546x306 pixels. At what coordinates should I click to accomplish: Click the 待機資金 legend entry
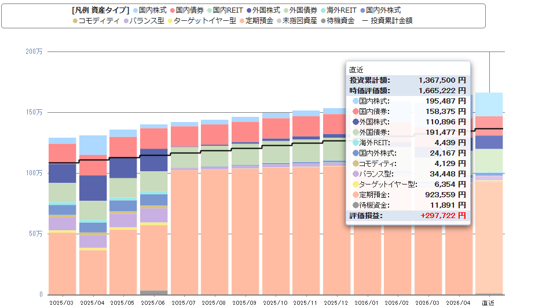point(338,21)
